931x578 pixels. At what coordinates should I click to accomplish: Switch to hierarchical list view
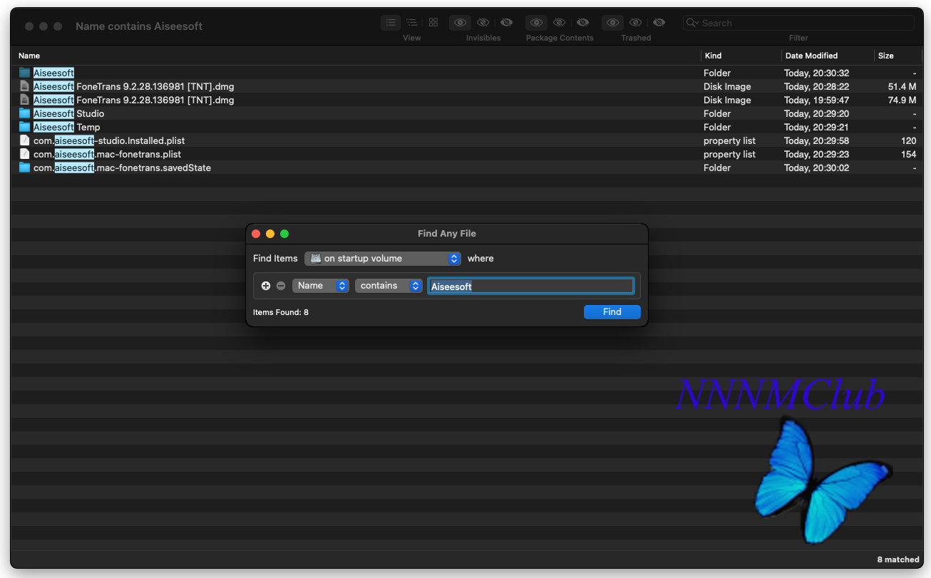tap(412, 23)
